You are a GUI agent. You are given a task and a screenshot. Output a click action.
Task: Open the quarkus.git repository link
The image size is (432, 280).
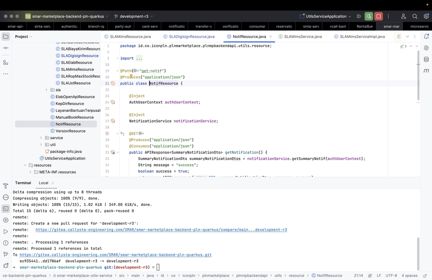(x=116, y=255)
